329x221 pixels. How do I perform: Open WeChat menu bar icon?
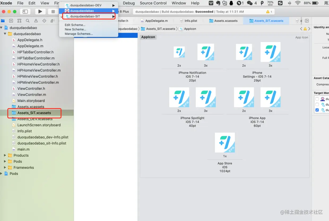tap(250, 3)
